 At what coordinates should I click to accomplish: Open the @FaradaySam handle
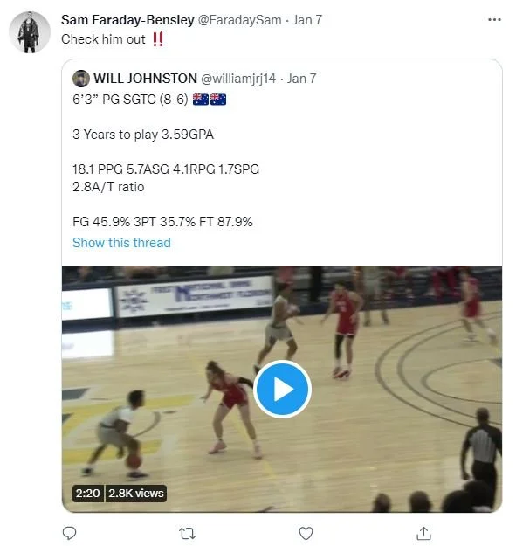(240, 20)
